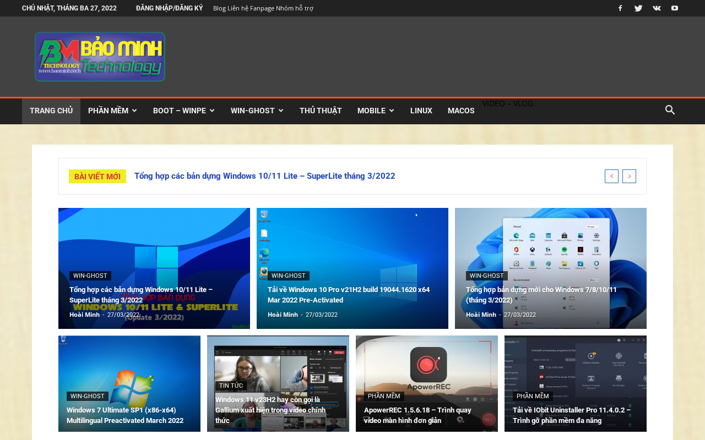Open title 'Windows 11 v23H2 hay còn gọi là Gallium'
The height and width of the screenshot is (440, 705).
270,410
